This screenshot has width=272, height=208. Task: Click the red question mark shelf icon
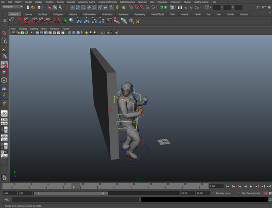19,20
